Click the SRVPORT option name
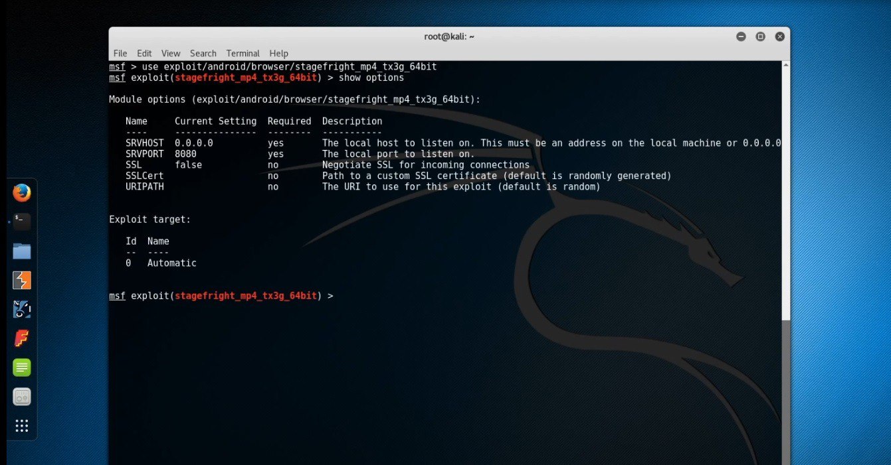This screenshot has height=465, width=891. 144,154
